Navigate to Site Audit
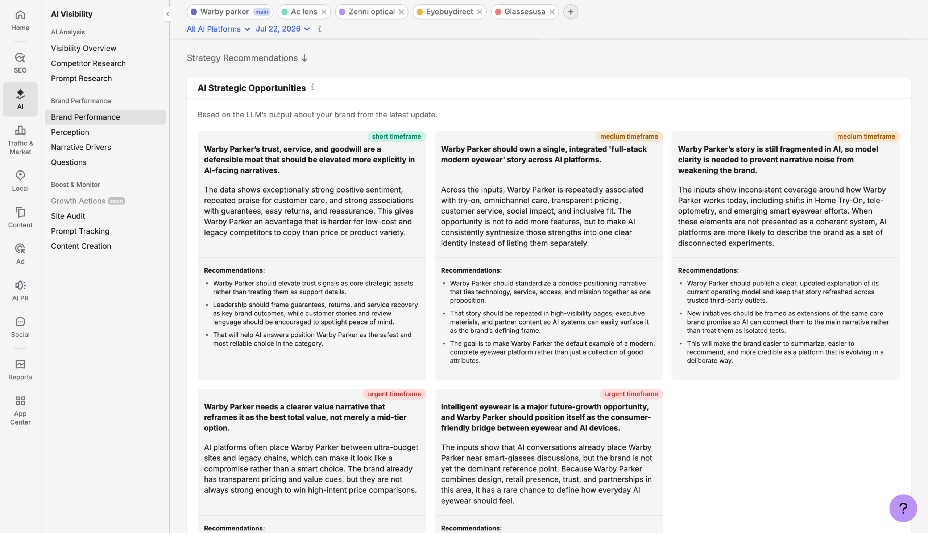 tap(68, 216)
